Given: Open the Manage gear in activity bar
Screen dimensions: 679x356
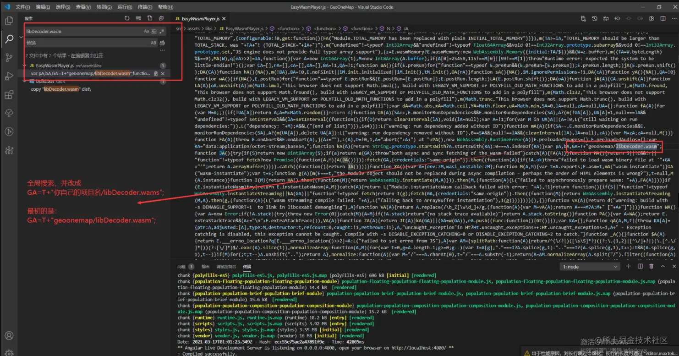Looking at the screenshot, I should (x=9, y=353).
